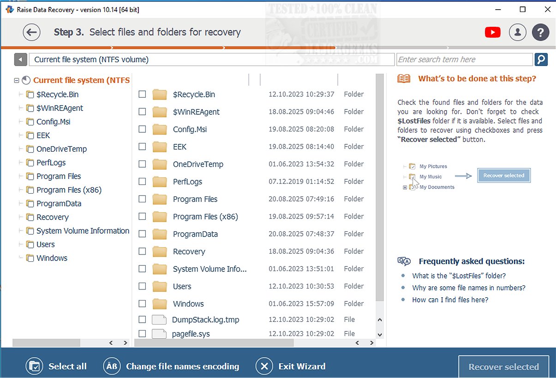Click the Users folder icon in file list
Screen dimensions: 556x378
click(160, 286)
